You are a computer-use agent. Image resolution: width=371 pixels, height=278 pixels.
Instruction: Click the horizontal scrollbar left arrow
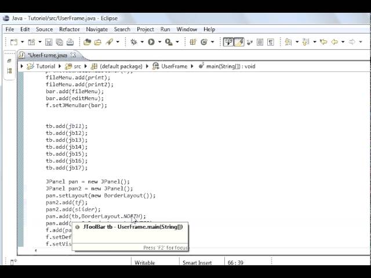pyautogui.click(x=35, y=250)
